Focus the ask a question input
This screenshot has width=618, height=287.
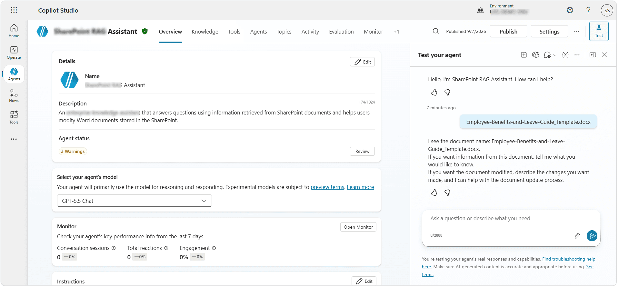pyautogui.click(x=511, y=219)
